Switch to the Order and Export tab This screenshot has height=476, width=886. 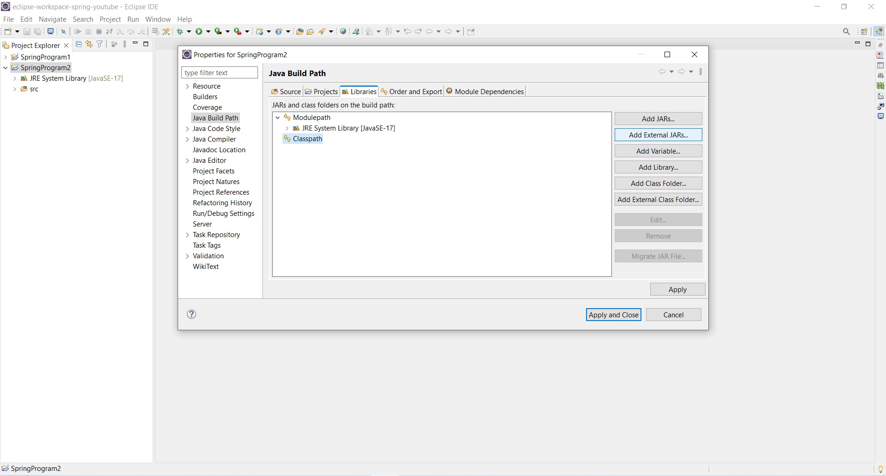pyautogui.click(x=412, y=91)
